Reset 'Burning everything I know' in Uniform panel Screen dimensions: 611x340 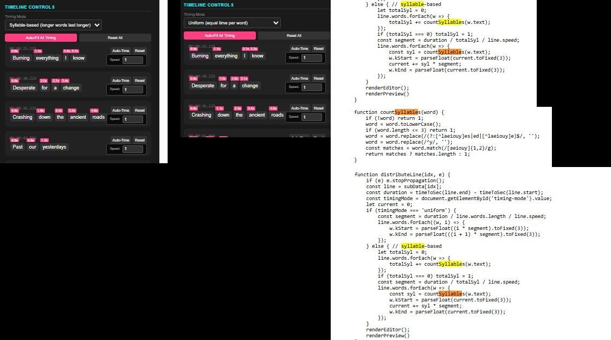319,49
